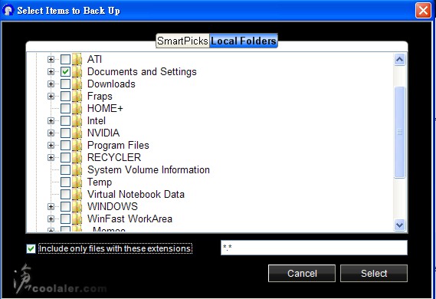Expand the WINDOWS folder node
The width and height of the screenshot is (436, 299).
[x=51, y=206]
